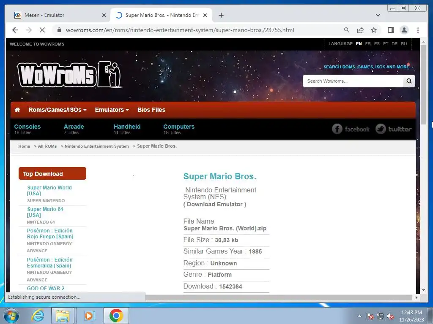Follow the Nintendo Entertainment System breadcrumb
The image size is (433, 324).
[97, 146]
